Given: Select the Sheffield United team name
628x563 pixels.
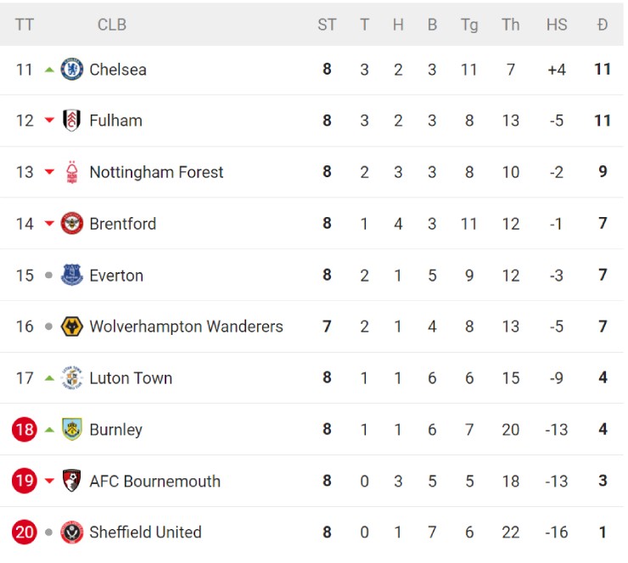Looking at the screenshot, I should 145,532.
